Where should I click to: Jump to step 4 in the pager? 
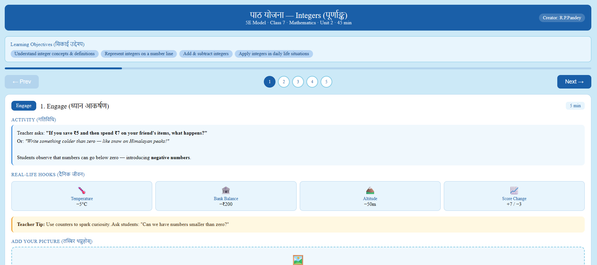tap(312, 82)
